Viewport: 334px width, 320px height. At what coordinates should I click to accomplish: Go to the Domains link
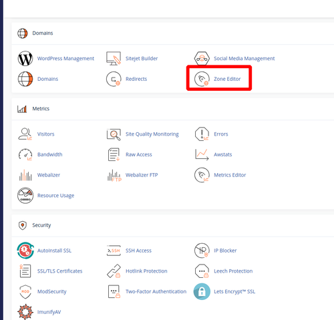pyautogui.click(x=47, y=79)
